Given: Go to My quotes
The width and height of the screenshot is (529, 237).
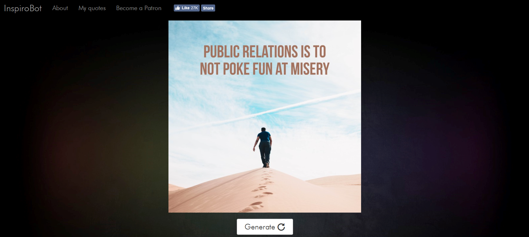Looking at the screenshot, I should (92, 8).
